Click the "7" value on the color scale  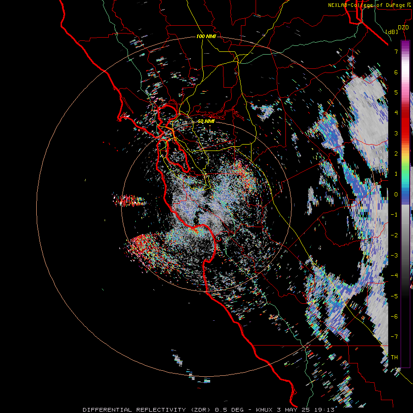(396, 51)
